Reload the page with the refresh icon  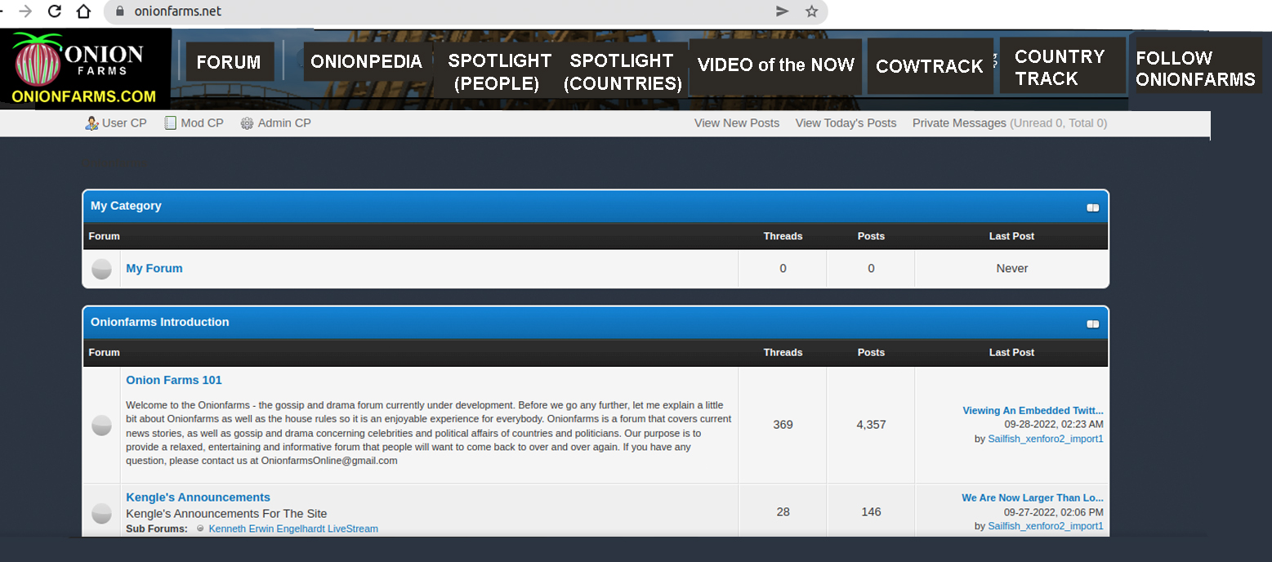click(55, 11)
